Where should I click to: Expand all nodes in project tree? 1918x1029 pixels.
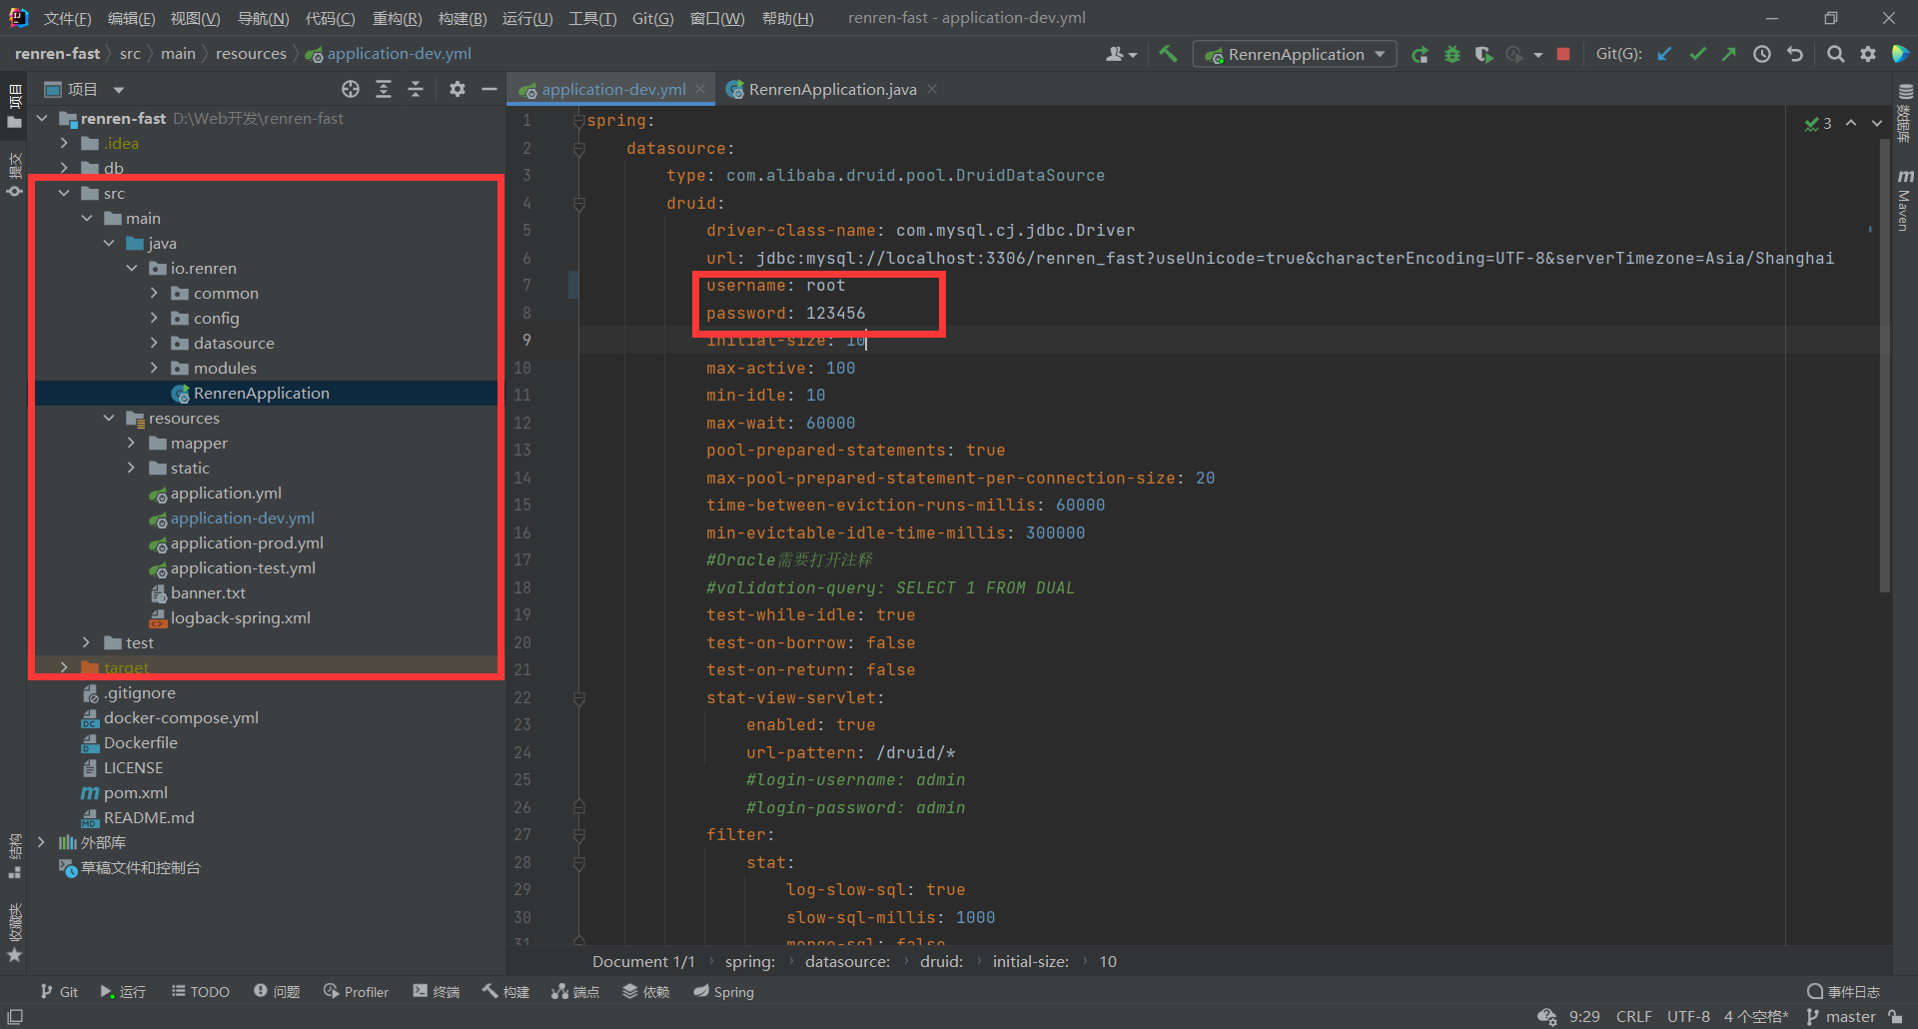[384, 89]
